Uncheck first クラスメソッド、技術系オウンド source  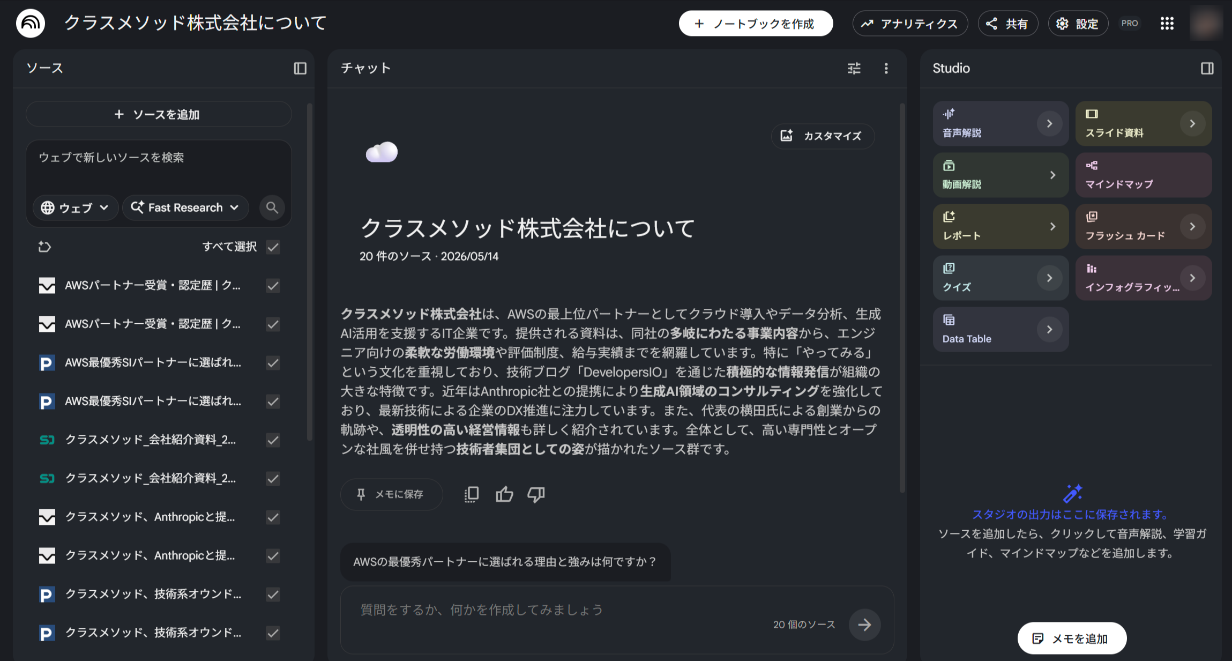[x=273, y=594]
